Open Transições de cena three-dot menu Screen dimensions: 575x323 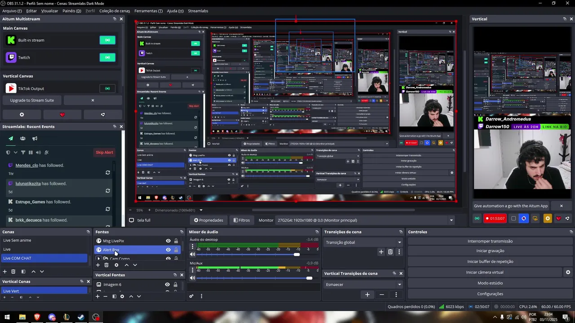[x=399, y=252]
